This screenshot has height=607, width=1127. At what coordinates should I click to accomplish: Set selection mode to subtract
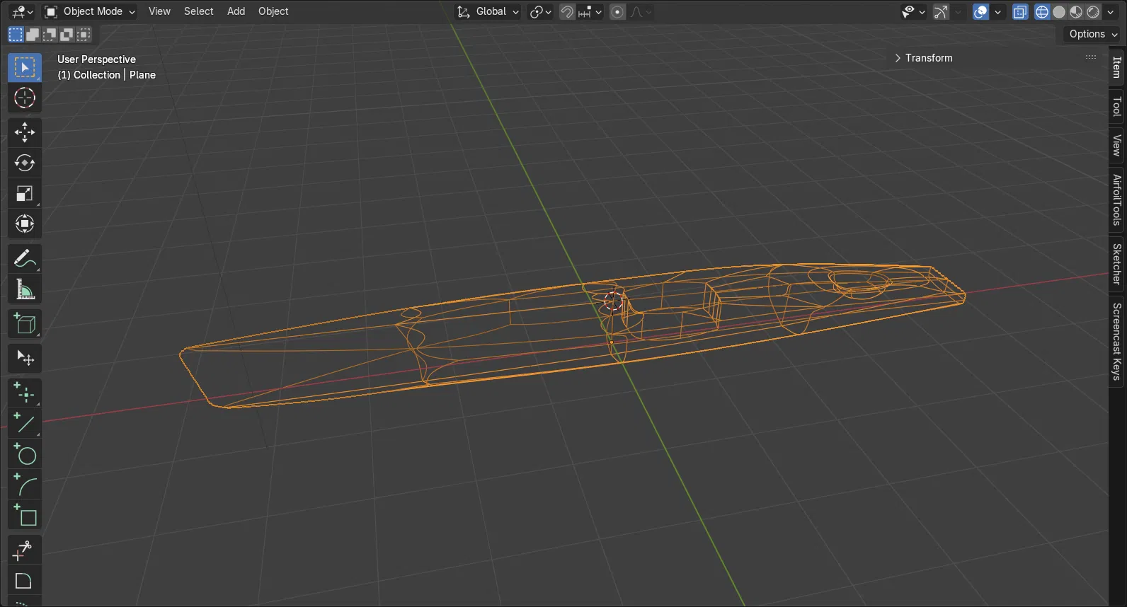50,34
